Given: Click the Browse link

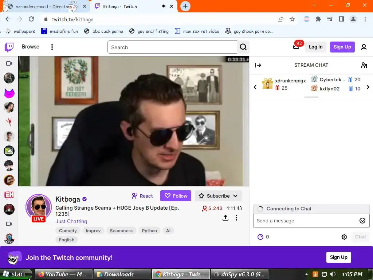Looking at the screenshot, I should pyautogui.click(x=31, y=47).
